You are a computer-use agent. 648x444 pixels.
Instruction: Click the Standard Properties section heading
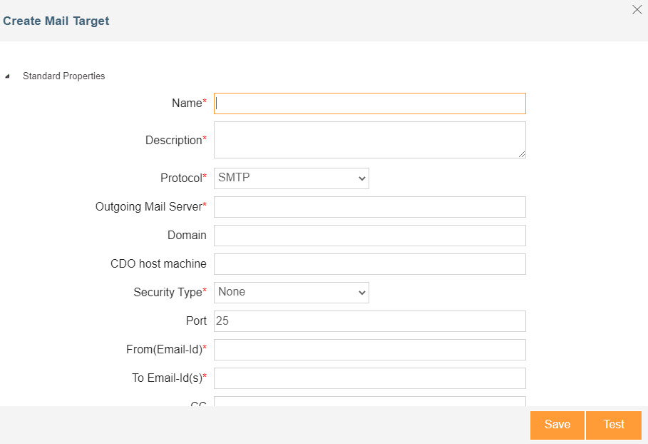tap(63, 76)
